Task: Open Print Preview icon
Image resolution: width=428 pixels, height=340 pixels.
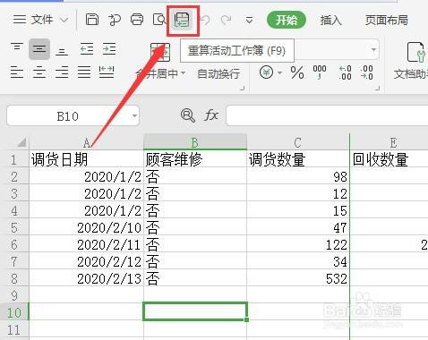Action: pyautogui.click(x=159, y=20)
